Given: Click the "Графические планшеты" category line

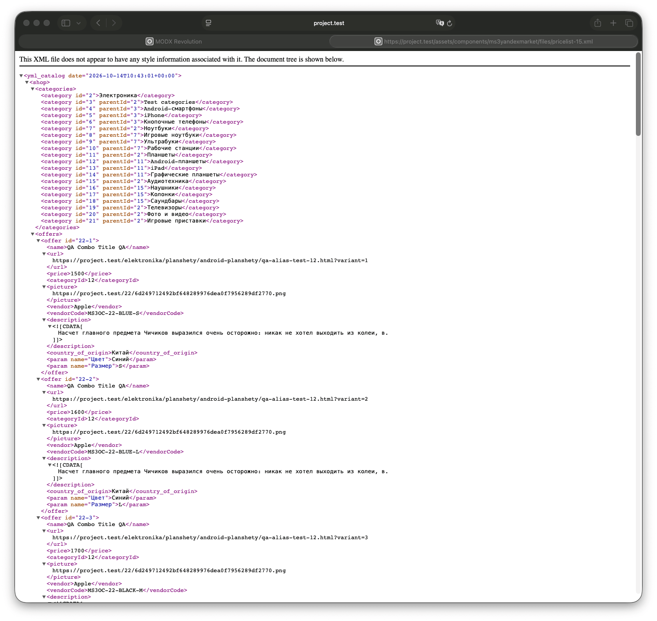Looking at the screenshot, I should [149, 175].
